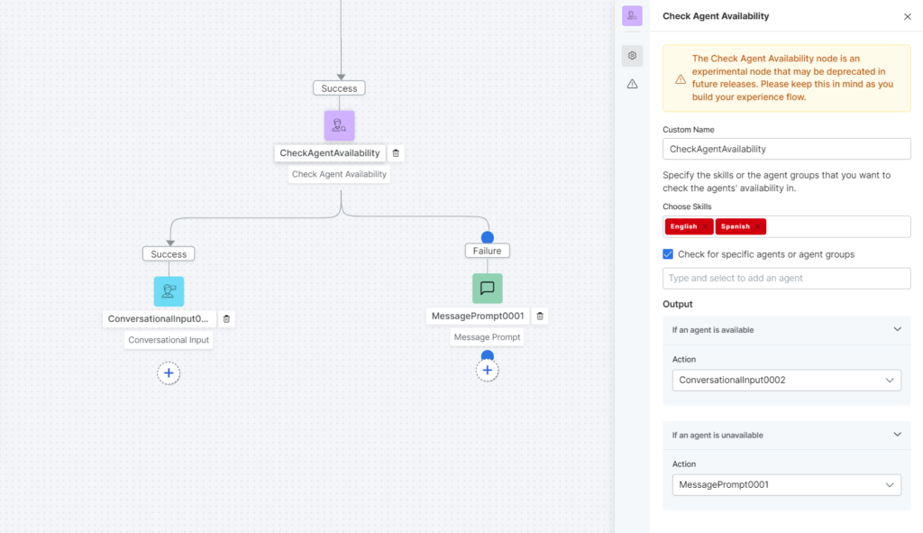Enable check for specific agents or agent groups
The height and width of the screenshot is (533, 923).
(x=668, y=254)
